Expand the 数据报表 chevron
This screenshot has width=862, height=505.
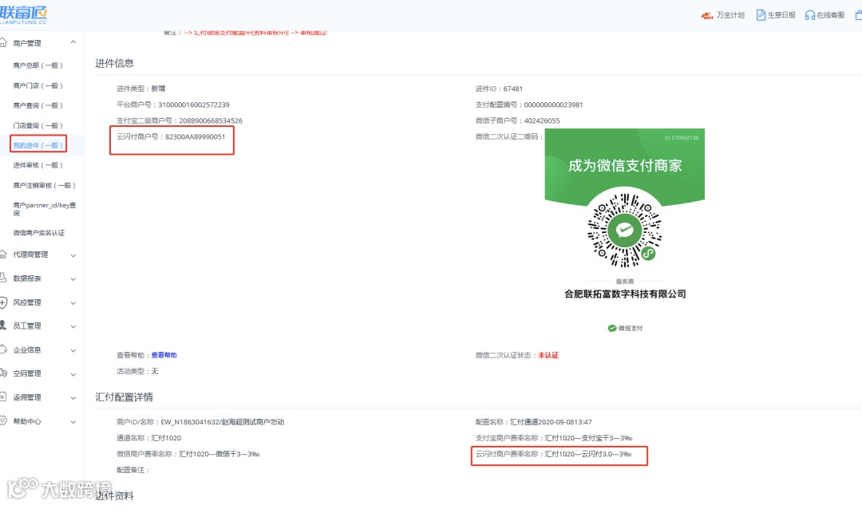point(73,279)
